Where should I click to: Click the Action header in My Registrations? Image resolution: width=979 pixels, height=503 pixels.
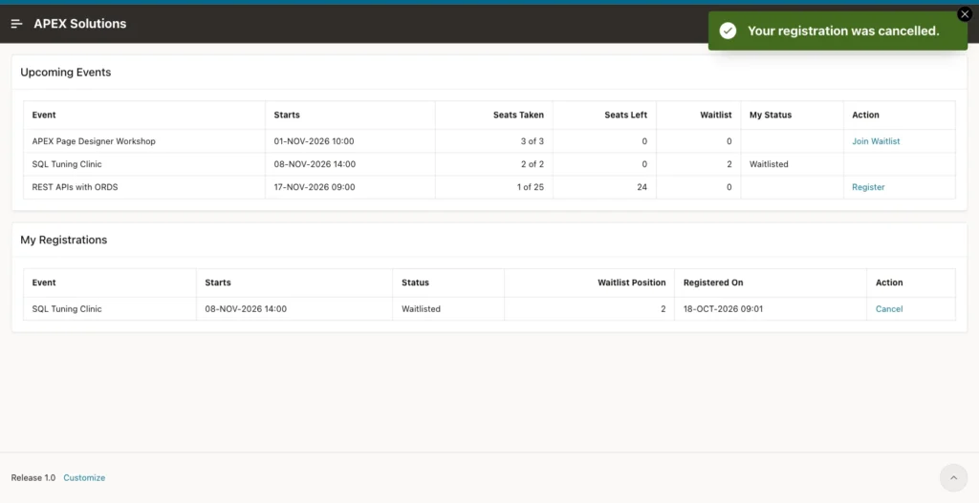pyautogui.click(x=889, y=283)
